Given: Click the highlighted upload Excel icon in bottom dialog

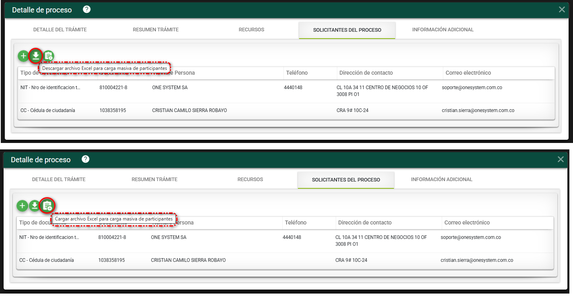Looking at the screenshot, I should click(x=47, y=206).
